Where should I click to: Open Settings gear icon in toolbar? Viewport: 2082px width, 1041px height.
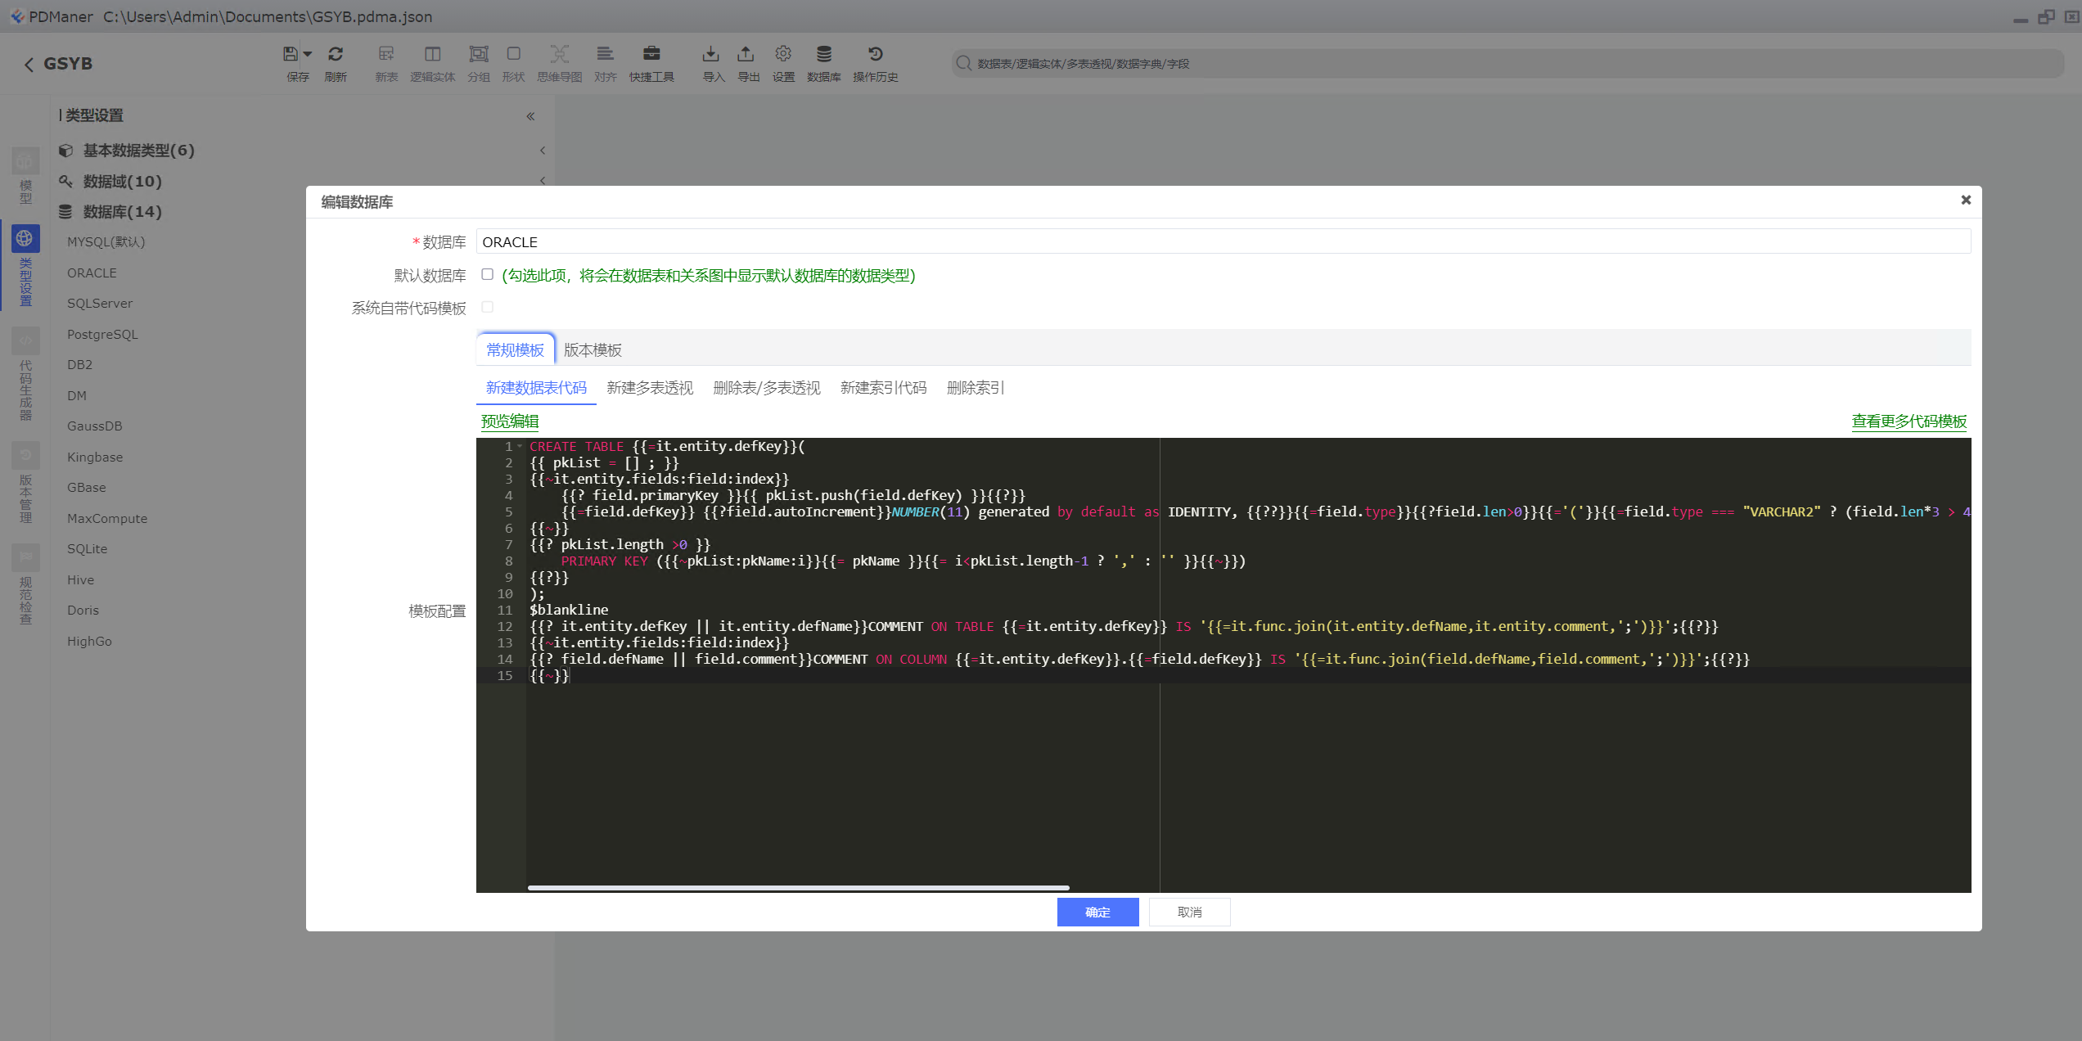(783, 54)
